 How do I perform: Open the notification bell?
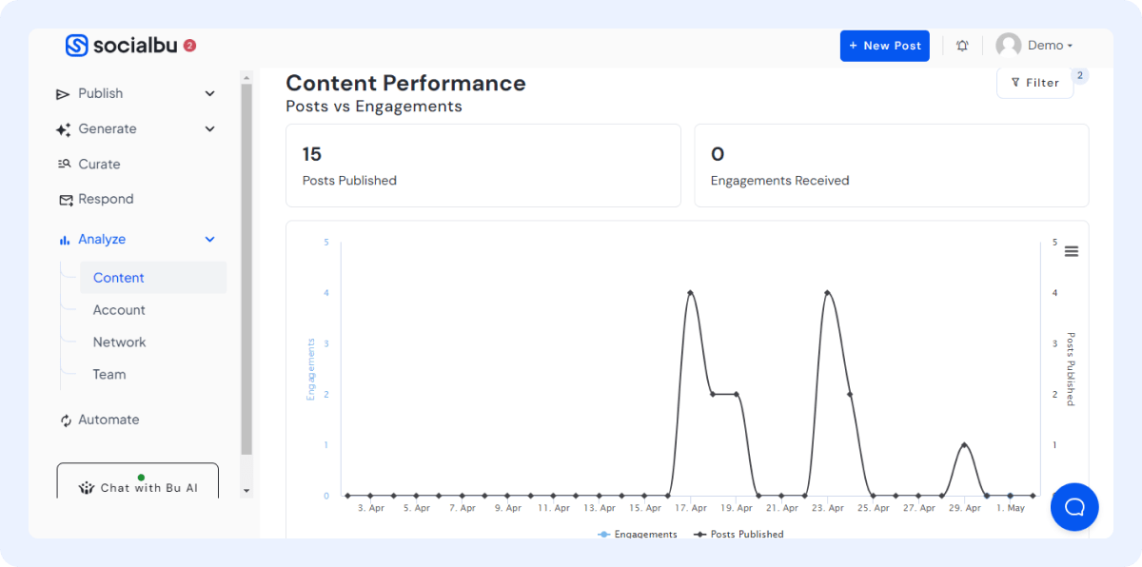961,45
